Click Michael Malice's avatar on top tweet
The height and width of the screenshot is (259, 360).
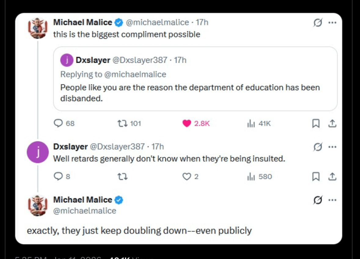tap(38, 28)
